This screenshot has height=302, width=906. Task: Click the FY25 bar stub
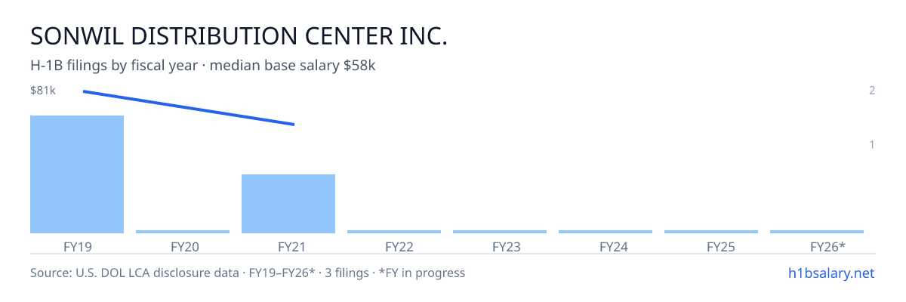click(x=711, y=232)
